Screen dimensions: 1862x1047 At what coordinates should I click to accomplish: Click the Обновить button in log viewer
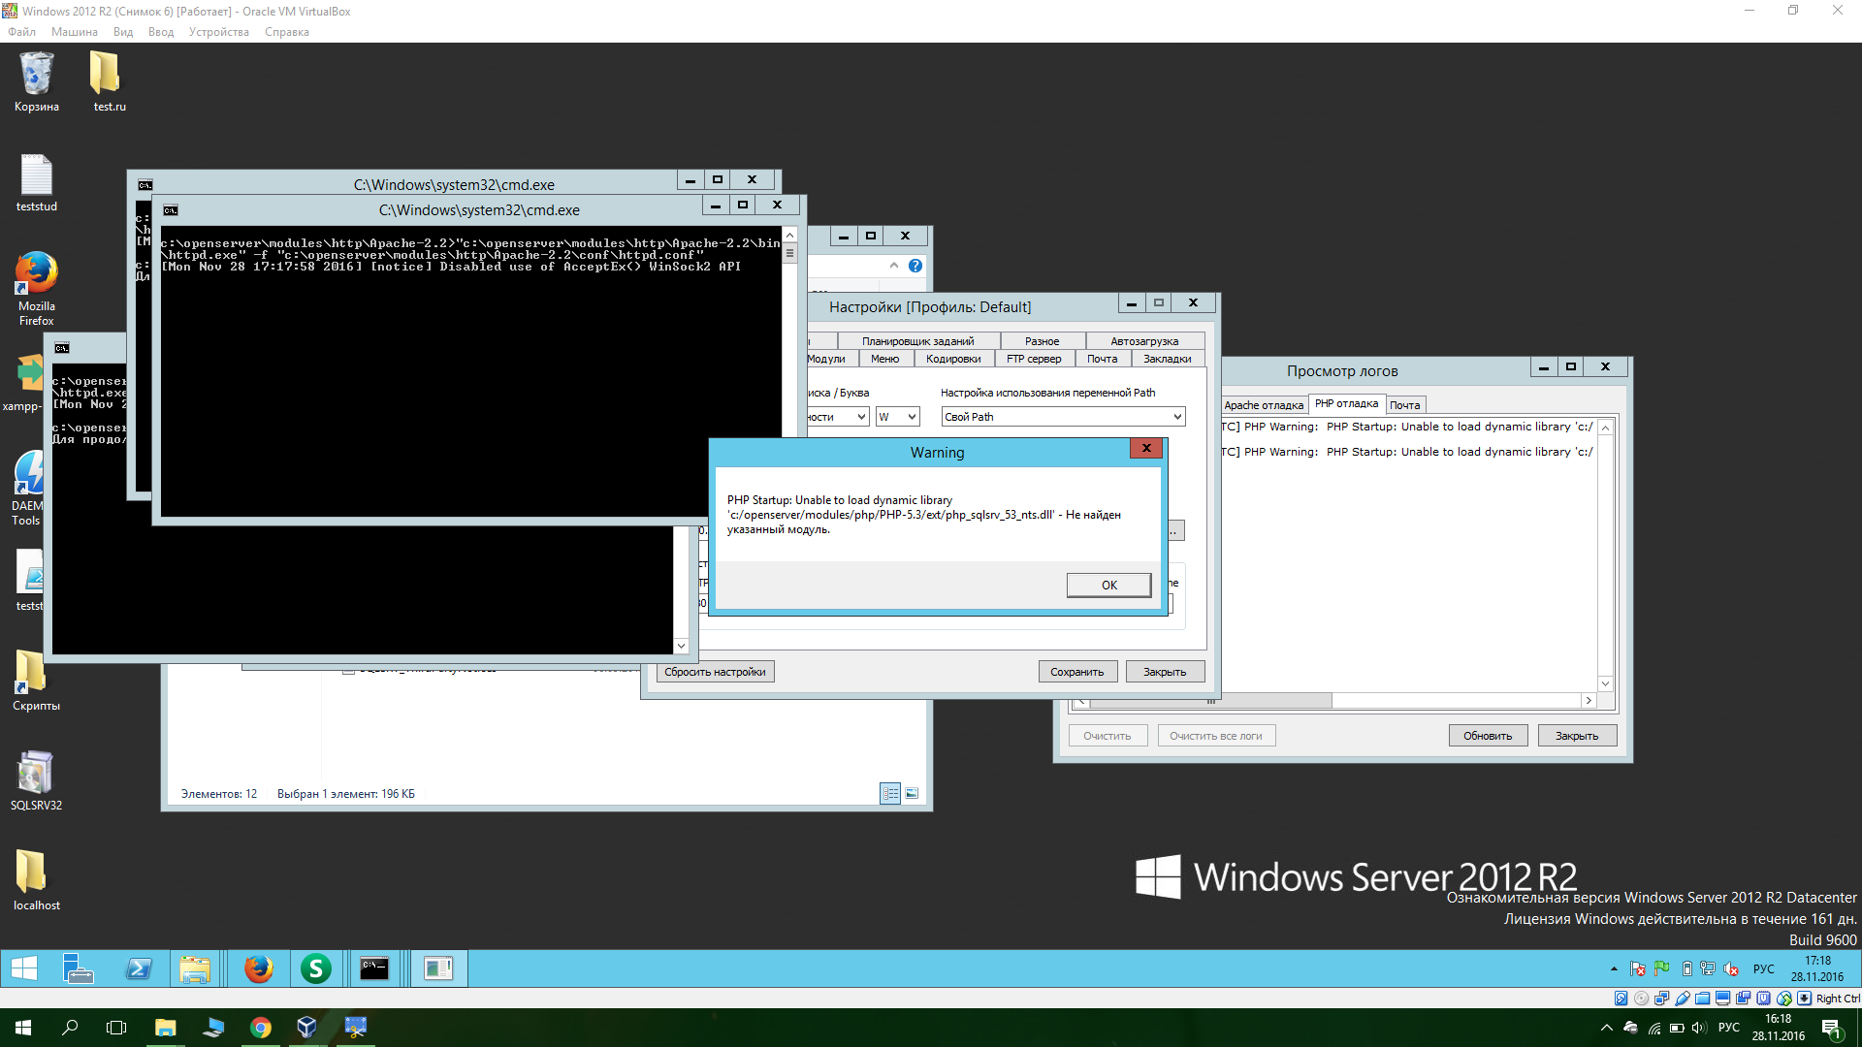click(x=1488, y=736)
